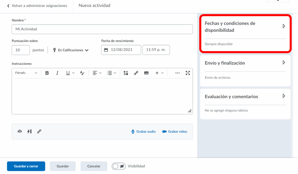Open the En Calificaciones dropdown
The height and width of the screenshot is (174, 298).
coord(71,50)
